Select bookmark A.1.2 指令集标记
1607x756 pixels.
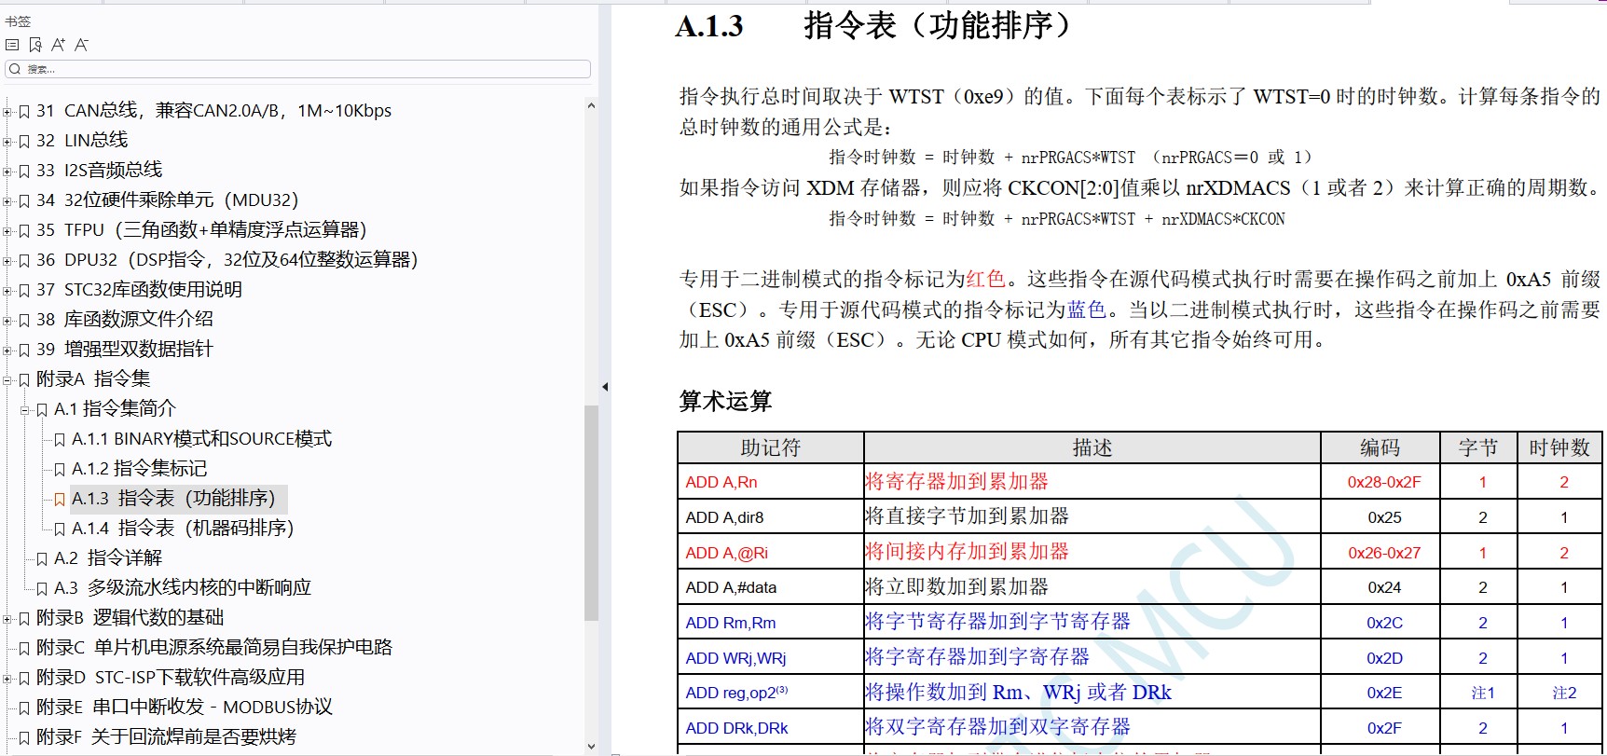[139, 468]
